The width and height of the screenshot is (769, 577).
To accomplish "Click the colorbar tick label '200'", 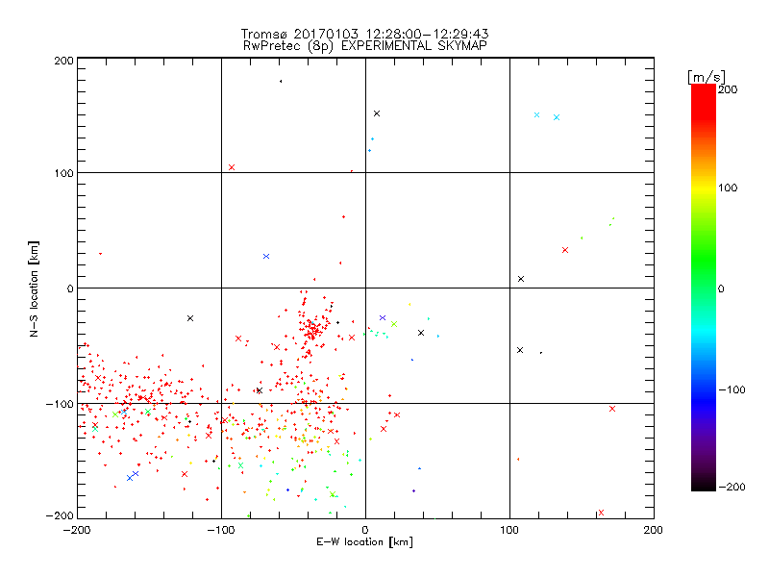I will pos(728,89).
